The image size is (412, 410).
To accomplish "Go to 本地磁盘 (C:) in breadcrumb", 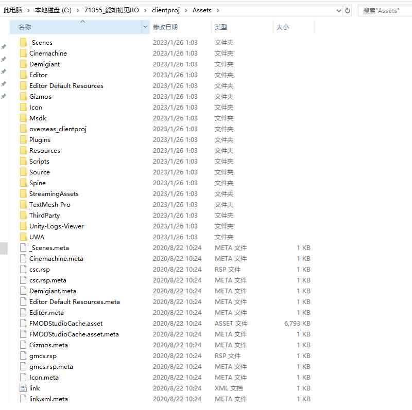I will (x=53, y=10).
